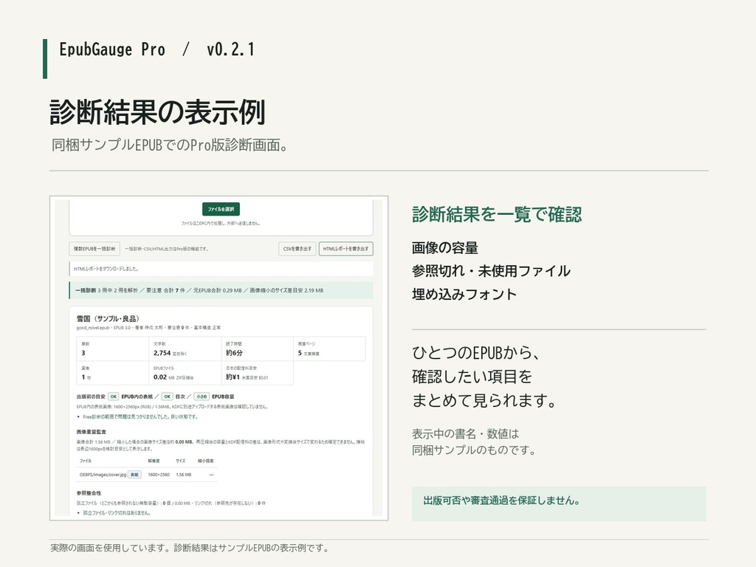Click the 画像重量監査 section heading
Image resolution: width=756 pixels, height=567 pixels.
coord(91,431)
